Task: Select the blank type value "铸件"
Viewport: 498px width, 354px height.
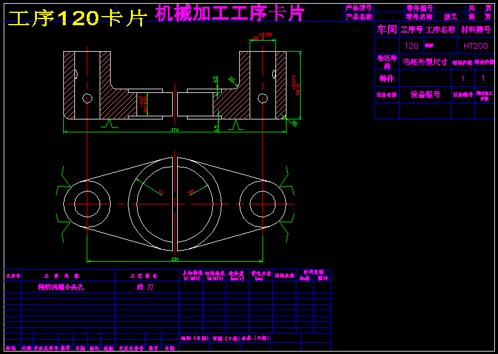Action: click(387, 78)
